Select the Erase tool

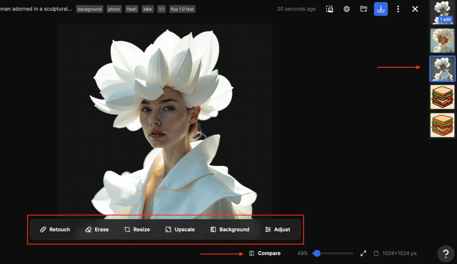(97, 229)
